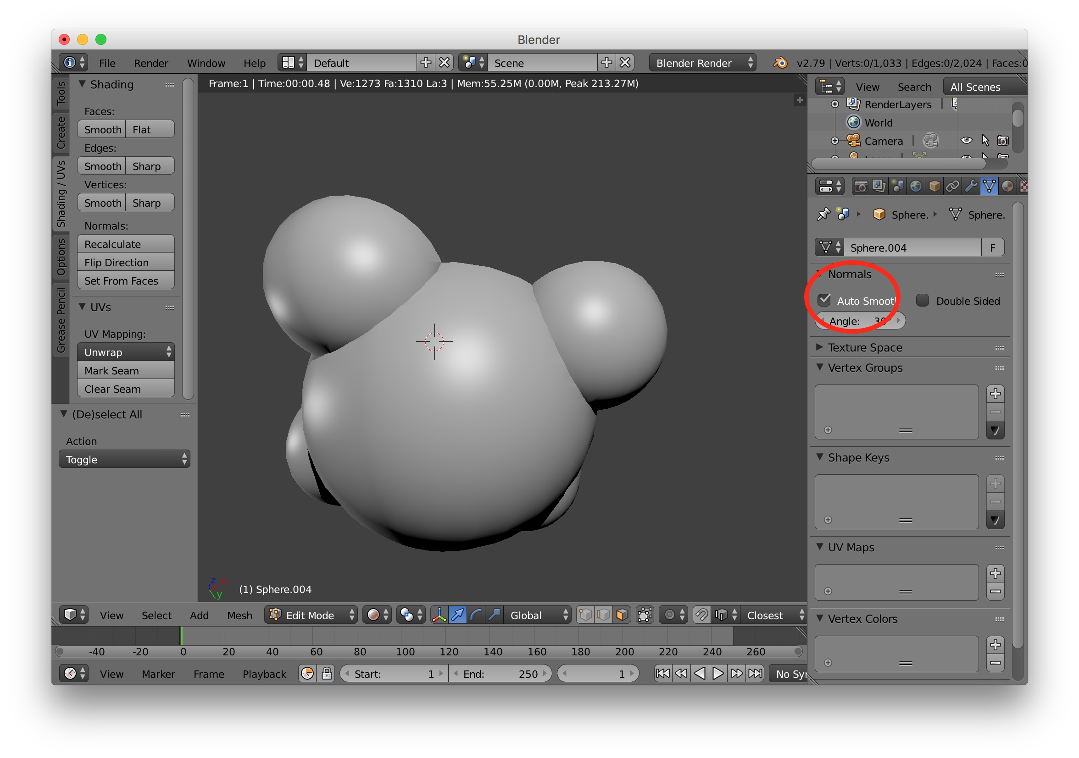Open the Constraints chain-link tab
1079x758 pixels.
click(952, 187)
